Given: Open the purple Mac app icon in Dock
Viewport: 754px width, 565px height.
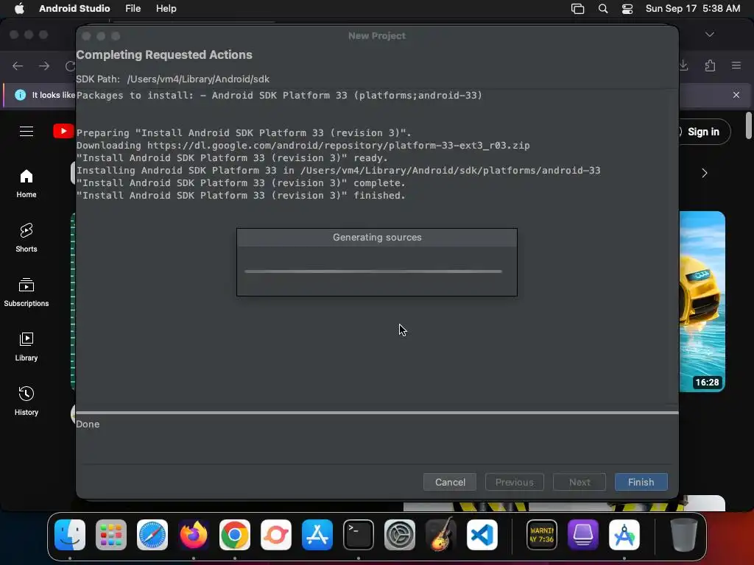Looking at the screenshot, I should (583, 535).
